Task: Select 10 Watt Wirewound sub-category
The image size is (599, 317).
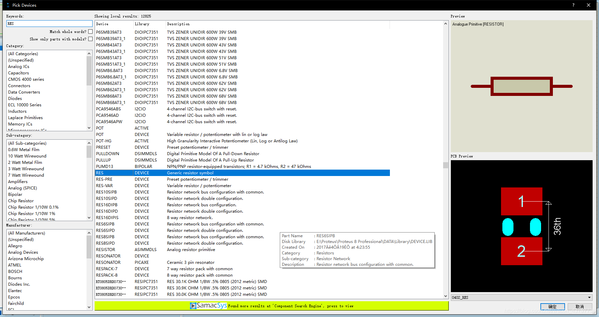Action: pos(27,156)
